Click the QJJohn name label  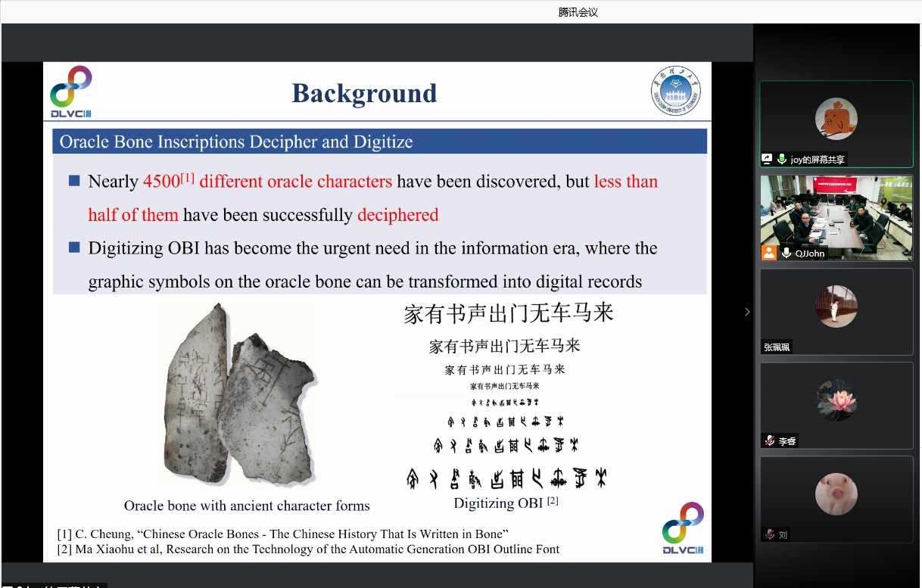pyautogui.click(x=810, y=254)
